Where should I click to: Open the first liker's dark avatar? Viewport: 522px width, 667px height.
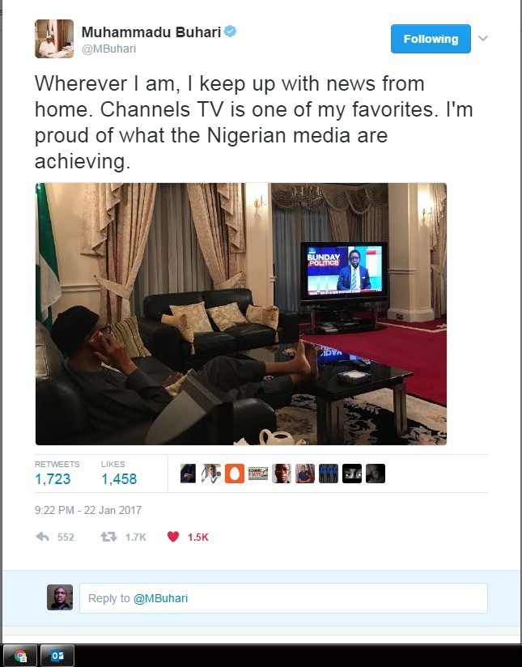point(188,474)
